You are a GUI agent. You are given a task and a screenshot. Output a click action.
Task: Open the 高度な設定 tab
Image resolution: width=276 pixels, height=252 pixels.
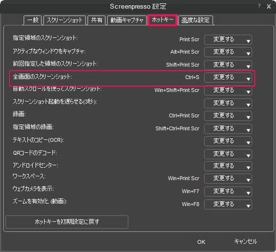coord(195,20)
